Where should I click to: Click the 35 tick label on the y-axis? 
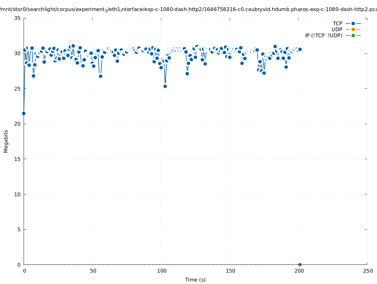[18, 18]
